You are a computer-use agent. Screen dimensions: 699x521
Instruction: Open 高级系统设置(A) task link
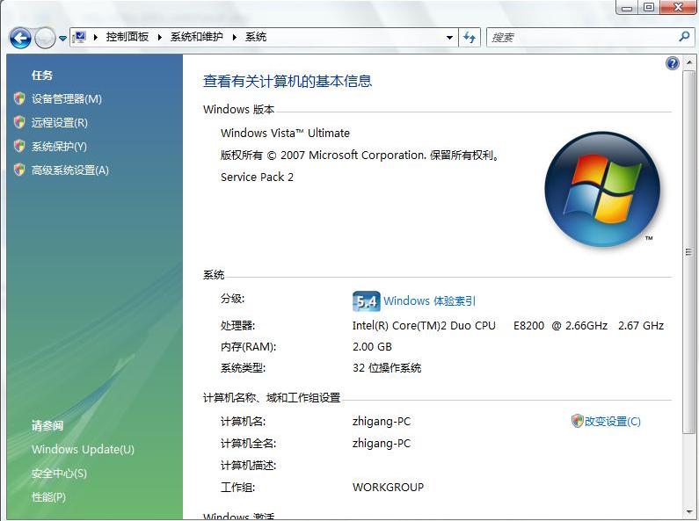70,170
